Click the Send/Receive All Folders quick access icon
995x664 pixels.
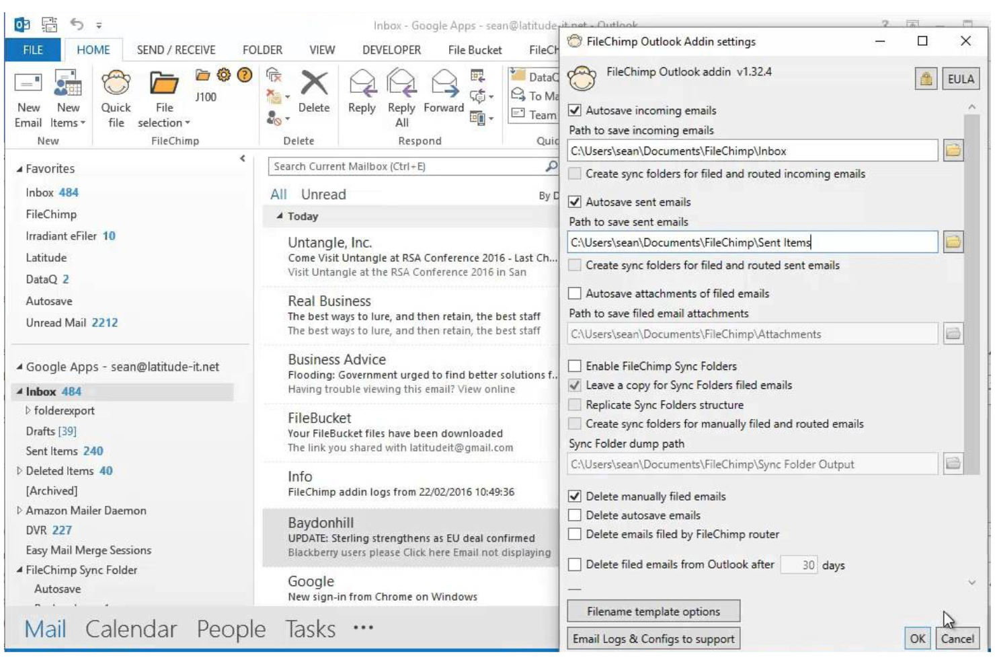point(50,25)
